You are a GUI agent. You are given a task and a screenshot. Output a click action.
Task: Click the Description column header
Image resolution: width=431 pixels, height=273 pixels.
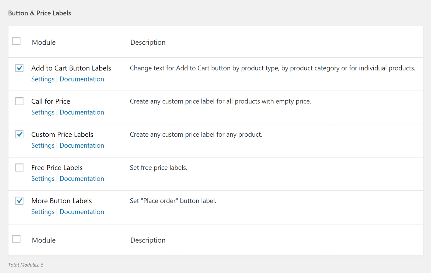pyautogui.click(x=148, y=42)
